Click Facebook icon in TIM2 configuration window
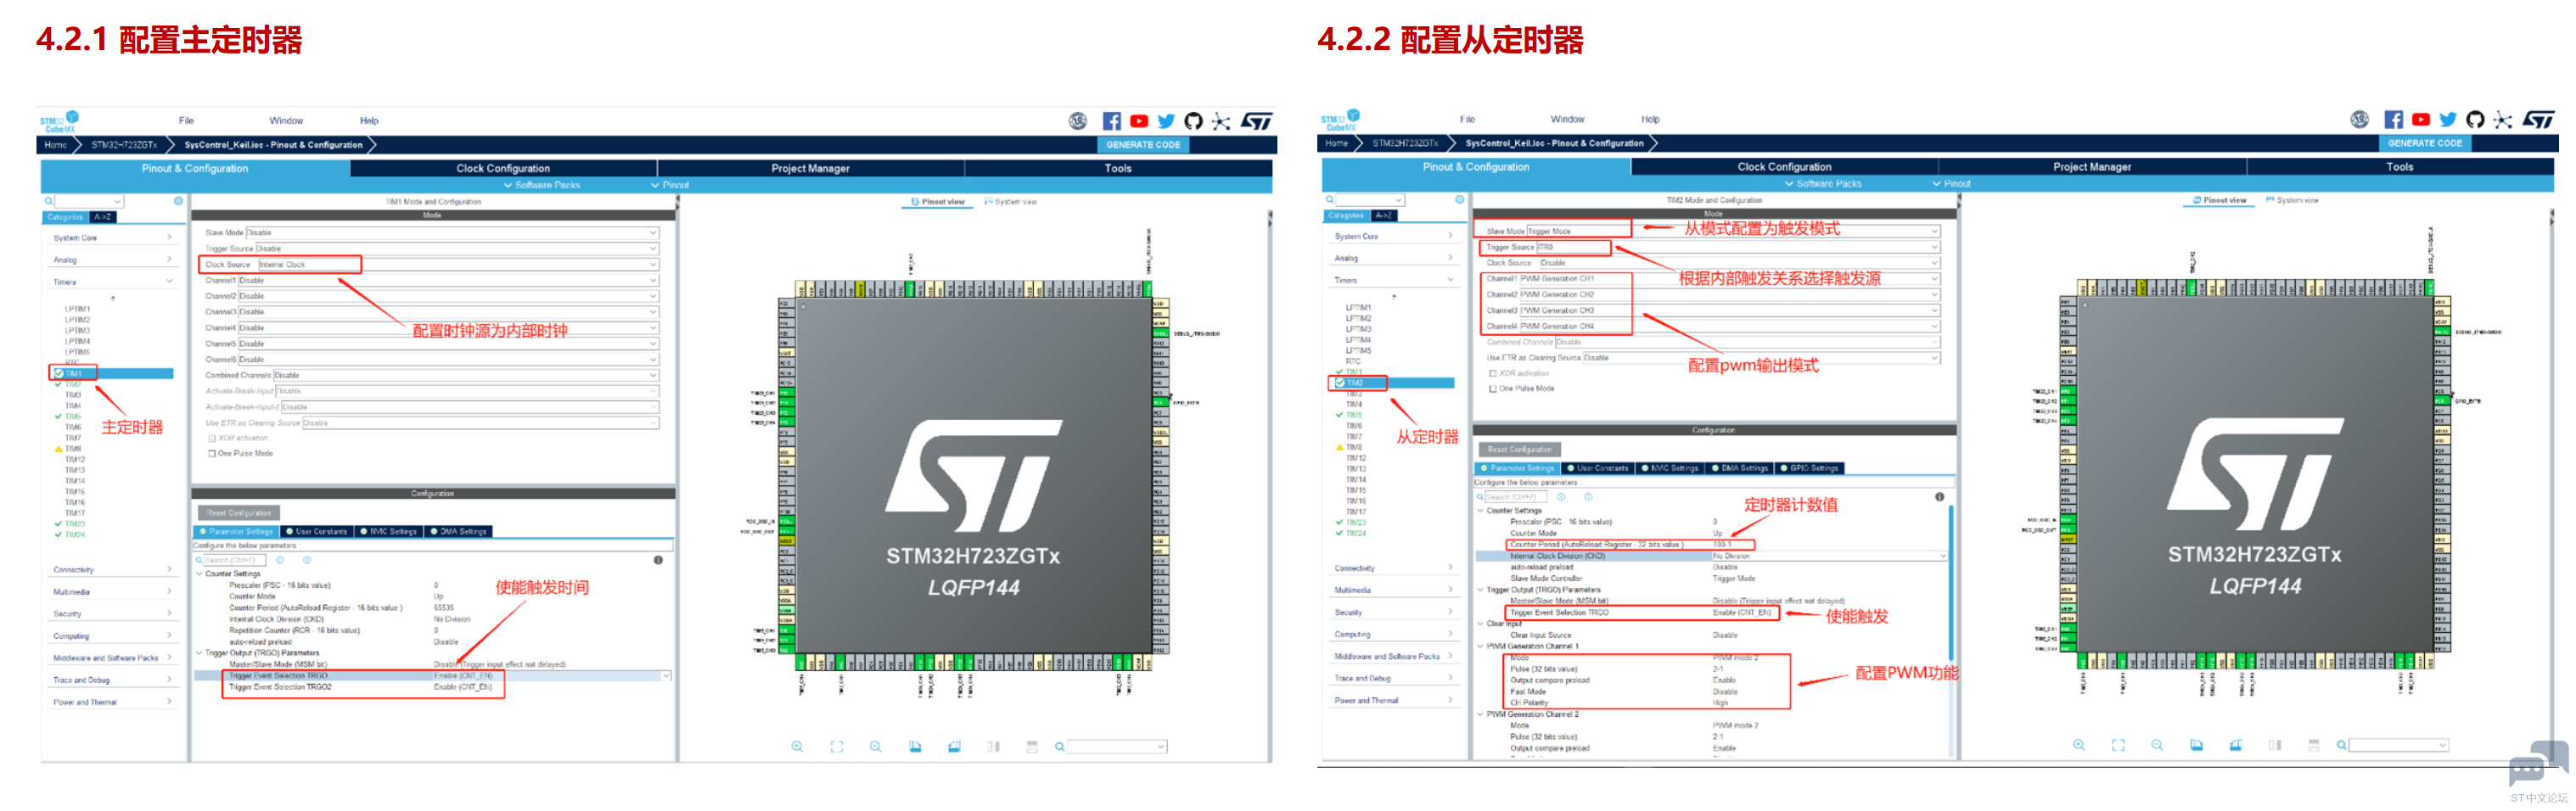This screenshot has height=811, width=2576. coord(2393,120)
